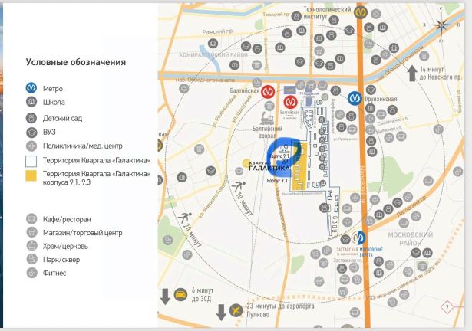Click the Школа legend icon
Screen dimensions: 472x331
pos(31,102)
